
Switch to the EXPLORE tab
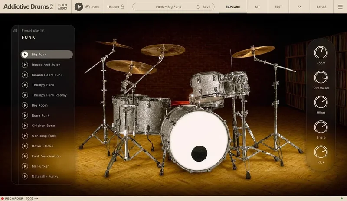(x=232, y=7)
